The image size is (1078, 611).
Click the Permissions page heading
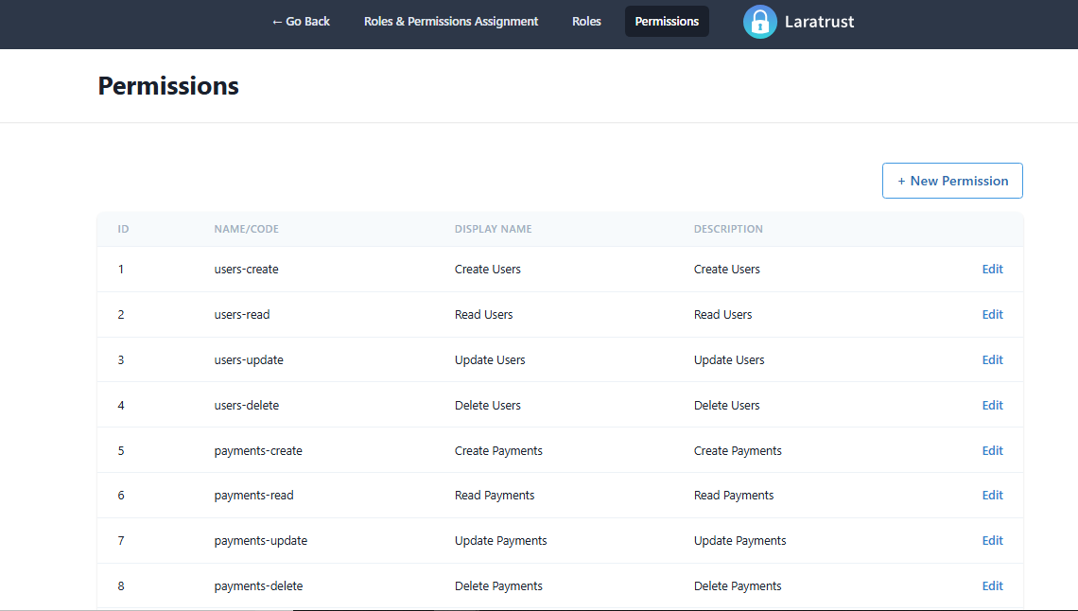pos(168,86)
